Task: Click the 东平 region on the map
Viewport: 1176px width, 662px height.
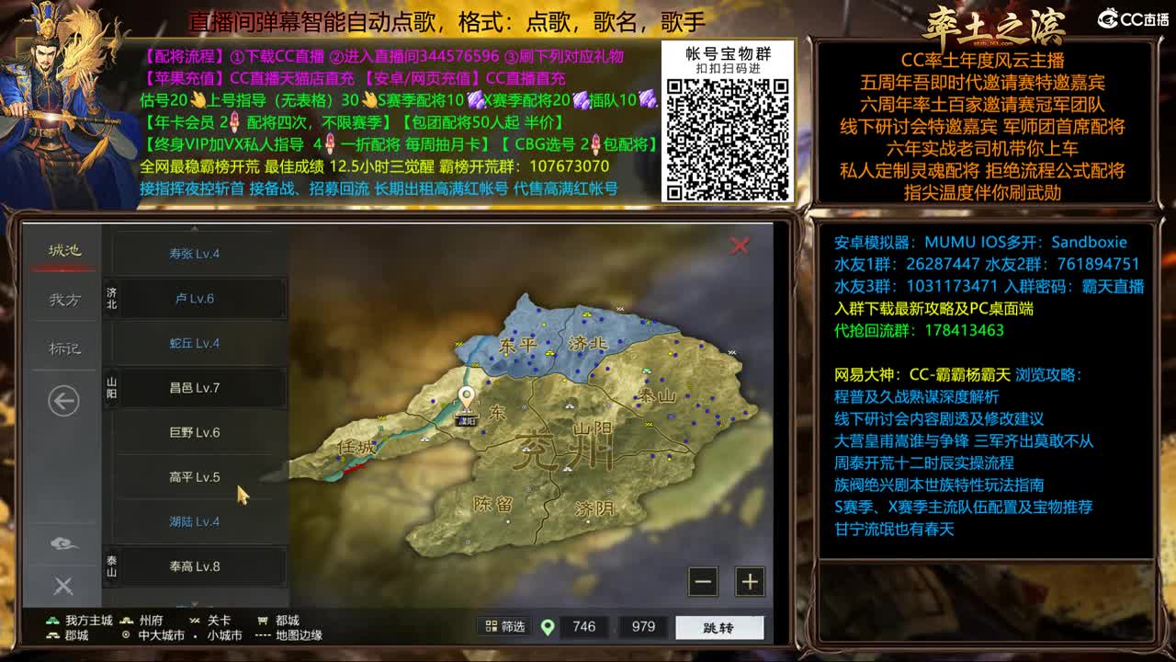Action: tap(517, 347)
